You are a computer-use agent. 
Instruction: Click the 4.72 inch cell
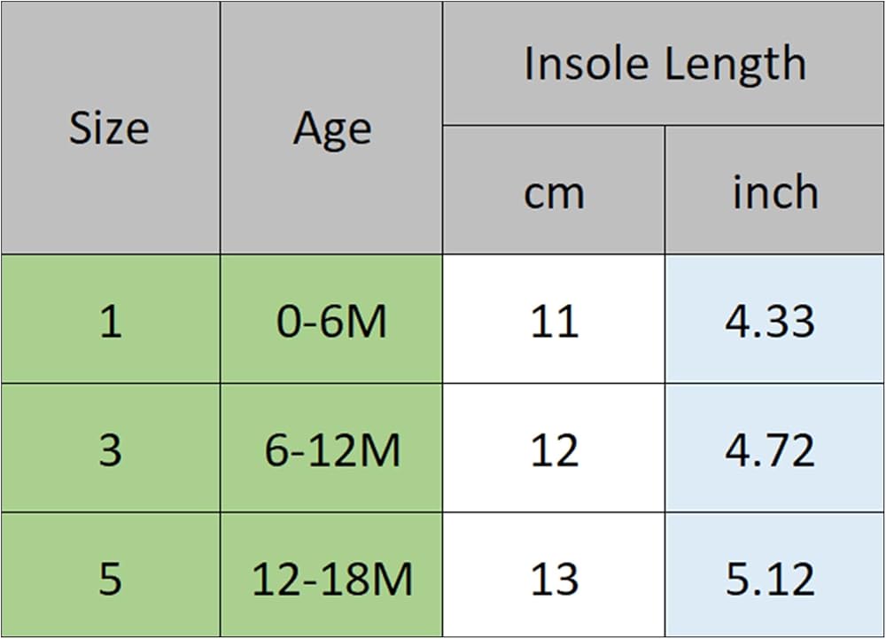(x=774, y=448)
